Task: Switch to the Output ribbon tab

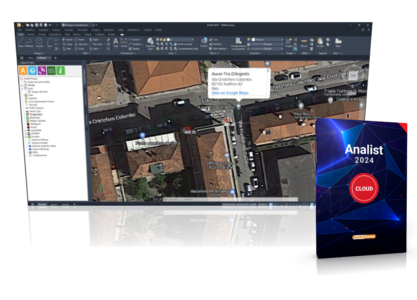Action: coord(88,34)
